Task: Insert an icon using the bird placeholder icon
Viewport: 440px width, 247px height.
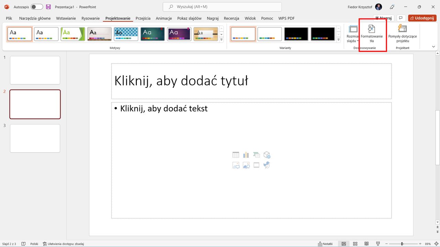Action: [267, 165]
